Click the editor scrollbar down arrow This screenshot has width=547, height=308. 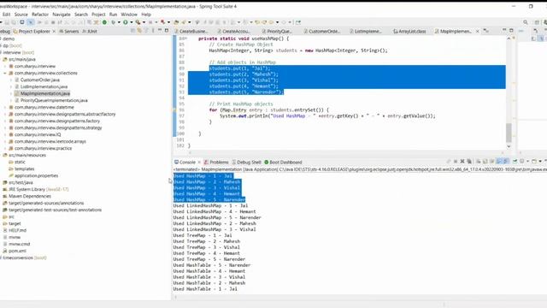point(509,146)
